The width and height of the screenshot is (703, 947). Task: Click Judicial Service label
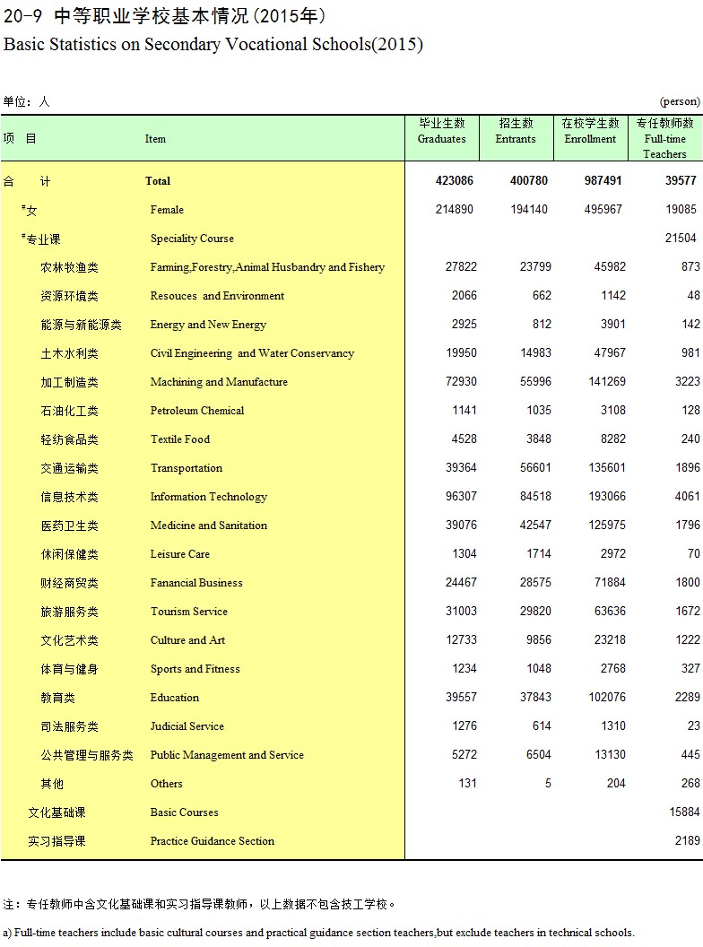[187, 726]
